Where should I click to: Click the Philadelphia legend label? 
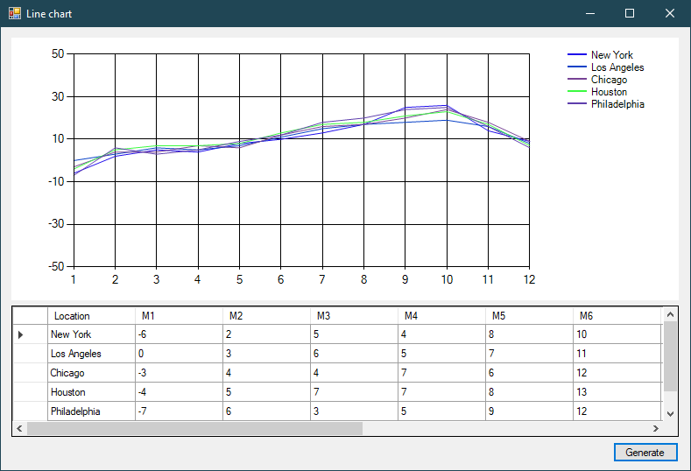pyautogui.click(x=617, y=104)
